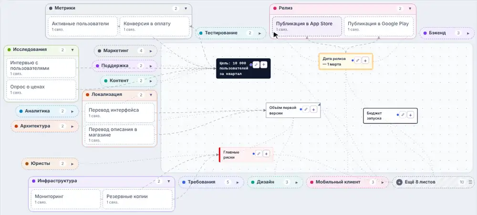Collapse the "Локализация" group
The height and width of the screenshot is (215, 477).
tap(151, 95)
